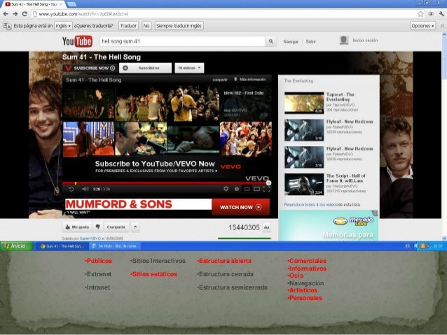
Task: Click the page vertical scrollbar
Action: click(444, 136)
